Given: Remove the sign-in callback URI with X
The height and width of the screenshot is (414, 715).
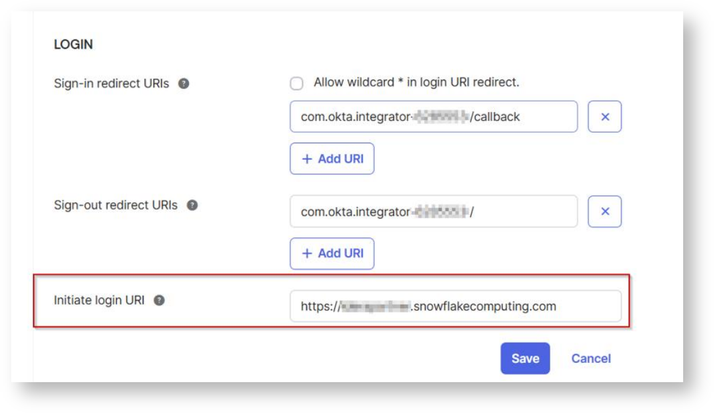Looking at the screenshot, I should 604,117.
